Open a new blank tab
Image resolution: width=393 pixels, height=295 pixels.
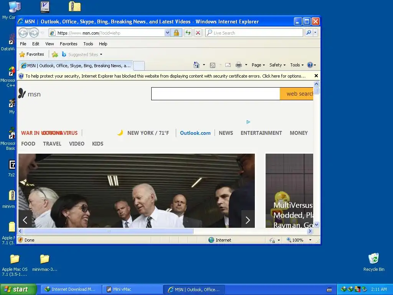pyautogui.click(x=139, y=66)
